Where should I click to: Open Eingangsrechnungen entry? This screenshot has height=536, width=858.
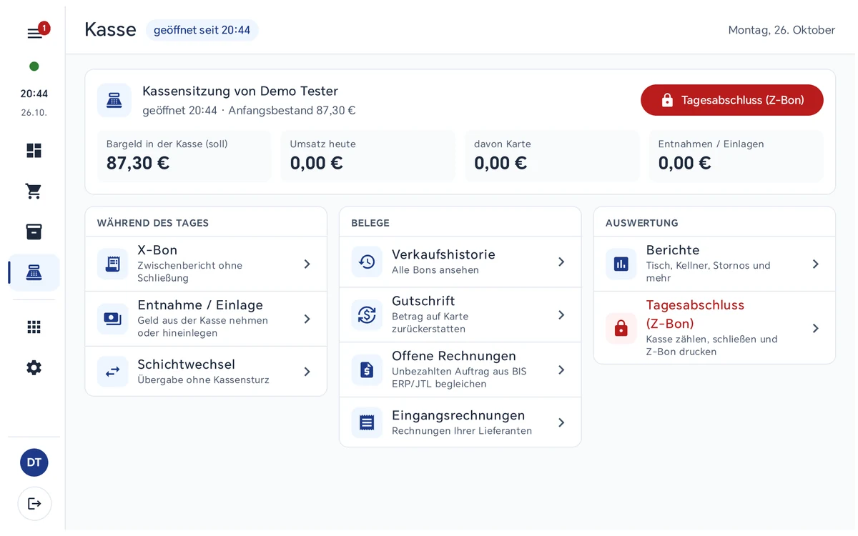[460, 422]
